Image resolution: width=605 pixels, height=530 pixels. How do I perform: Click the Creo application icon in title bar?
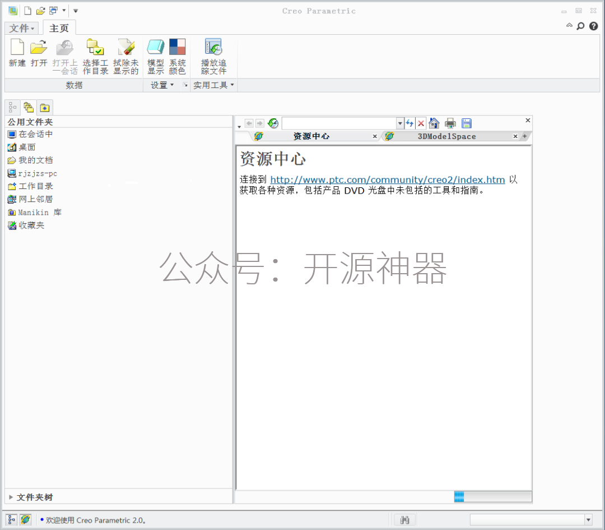(x=13, y=11)
